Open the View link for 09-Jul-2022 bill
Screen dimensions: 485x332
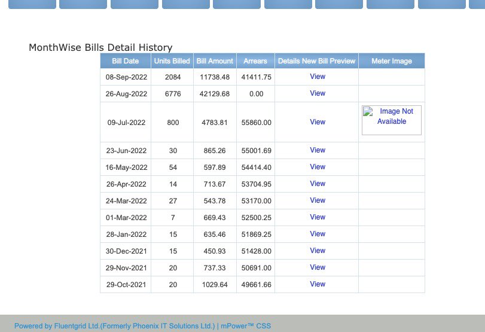318,122
